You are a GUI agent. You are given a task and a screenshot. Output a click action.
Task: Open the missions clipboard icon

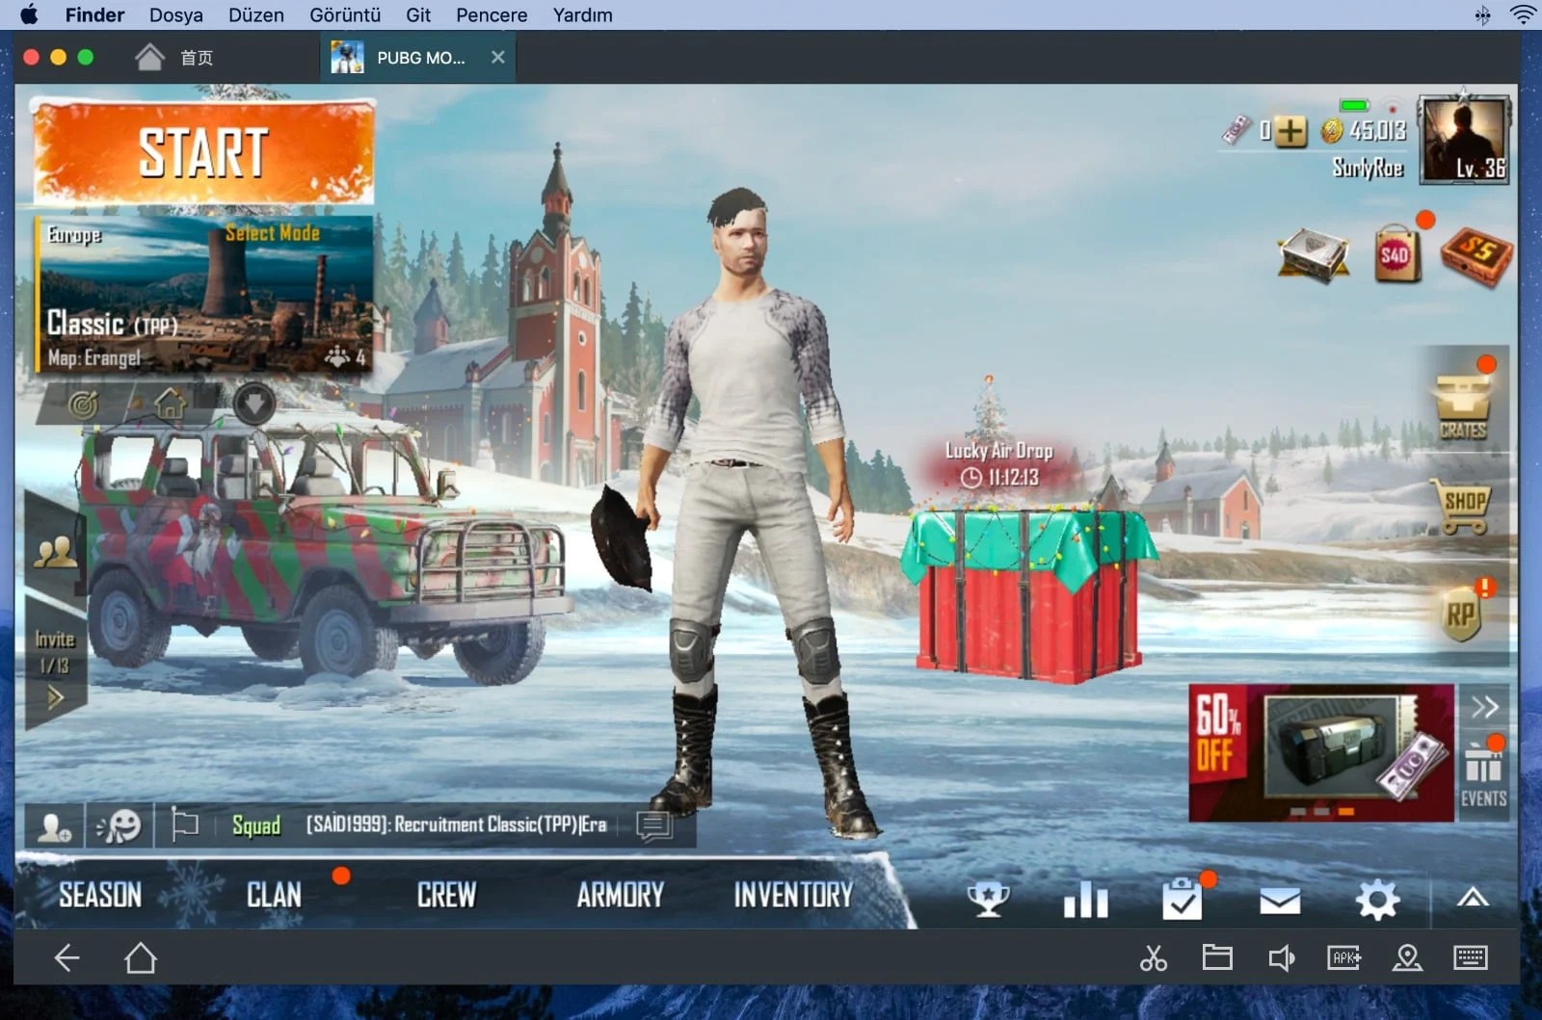click(x=1183, y=899)
